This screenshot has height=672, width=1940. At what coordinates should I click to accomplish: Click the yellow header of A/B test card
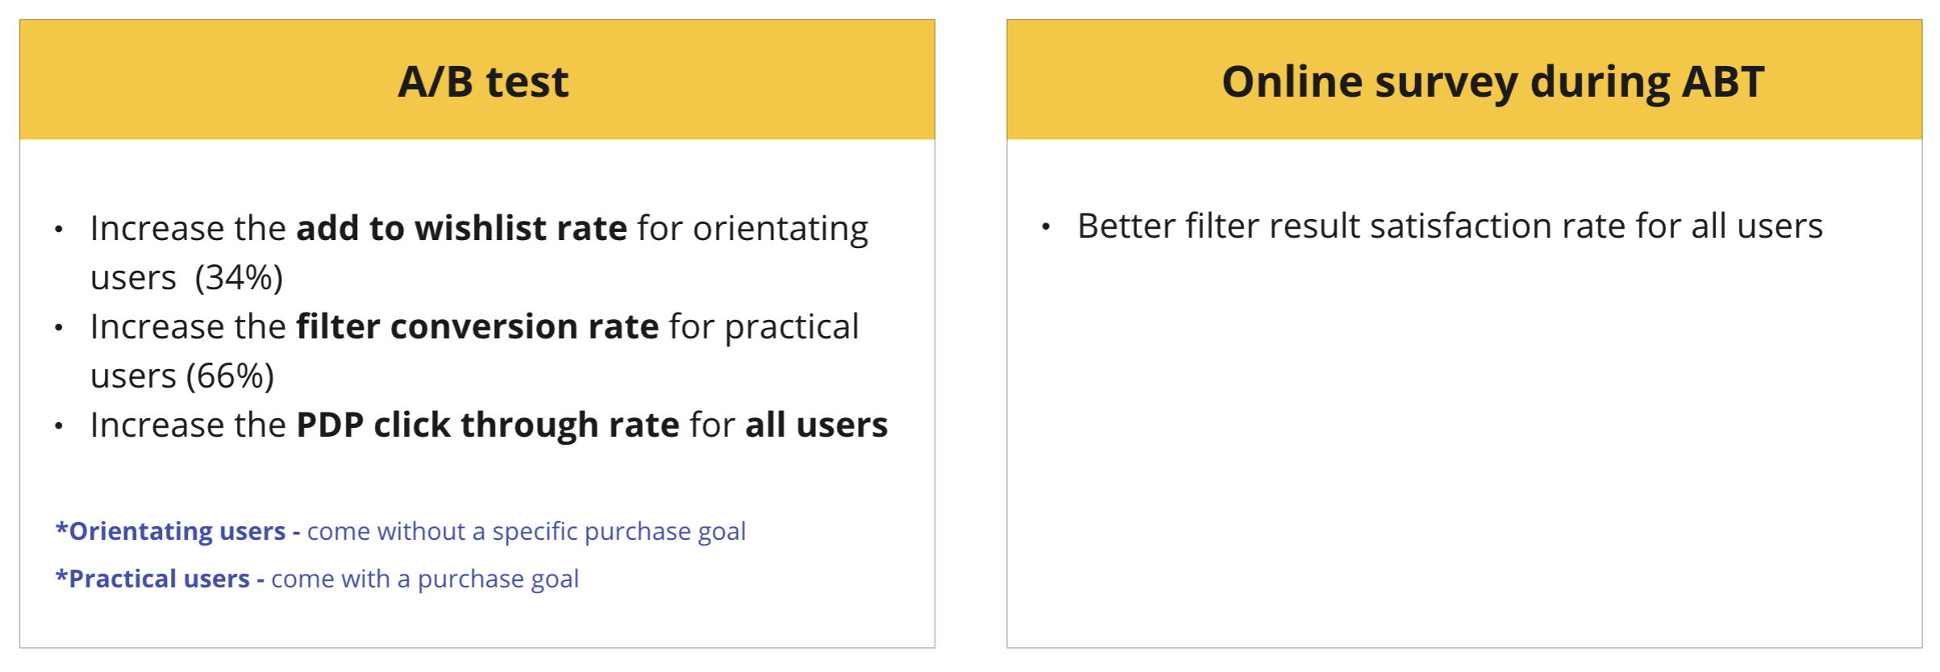(477, 80)
